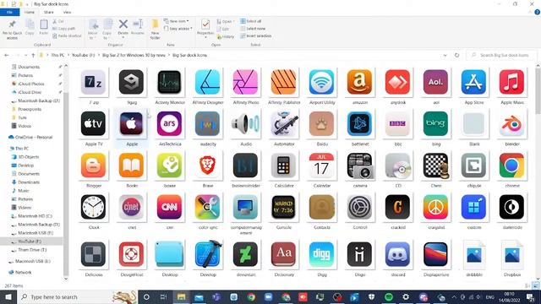Select the Brave icon file

[207, 170]
